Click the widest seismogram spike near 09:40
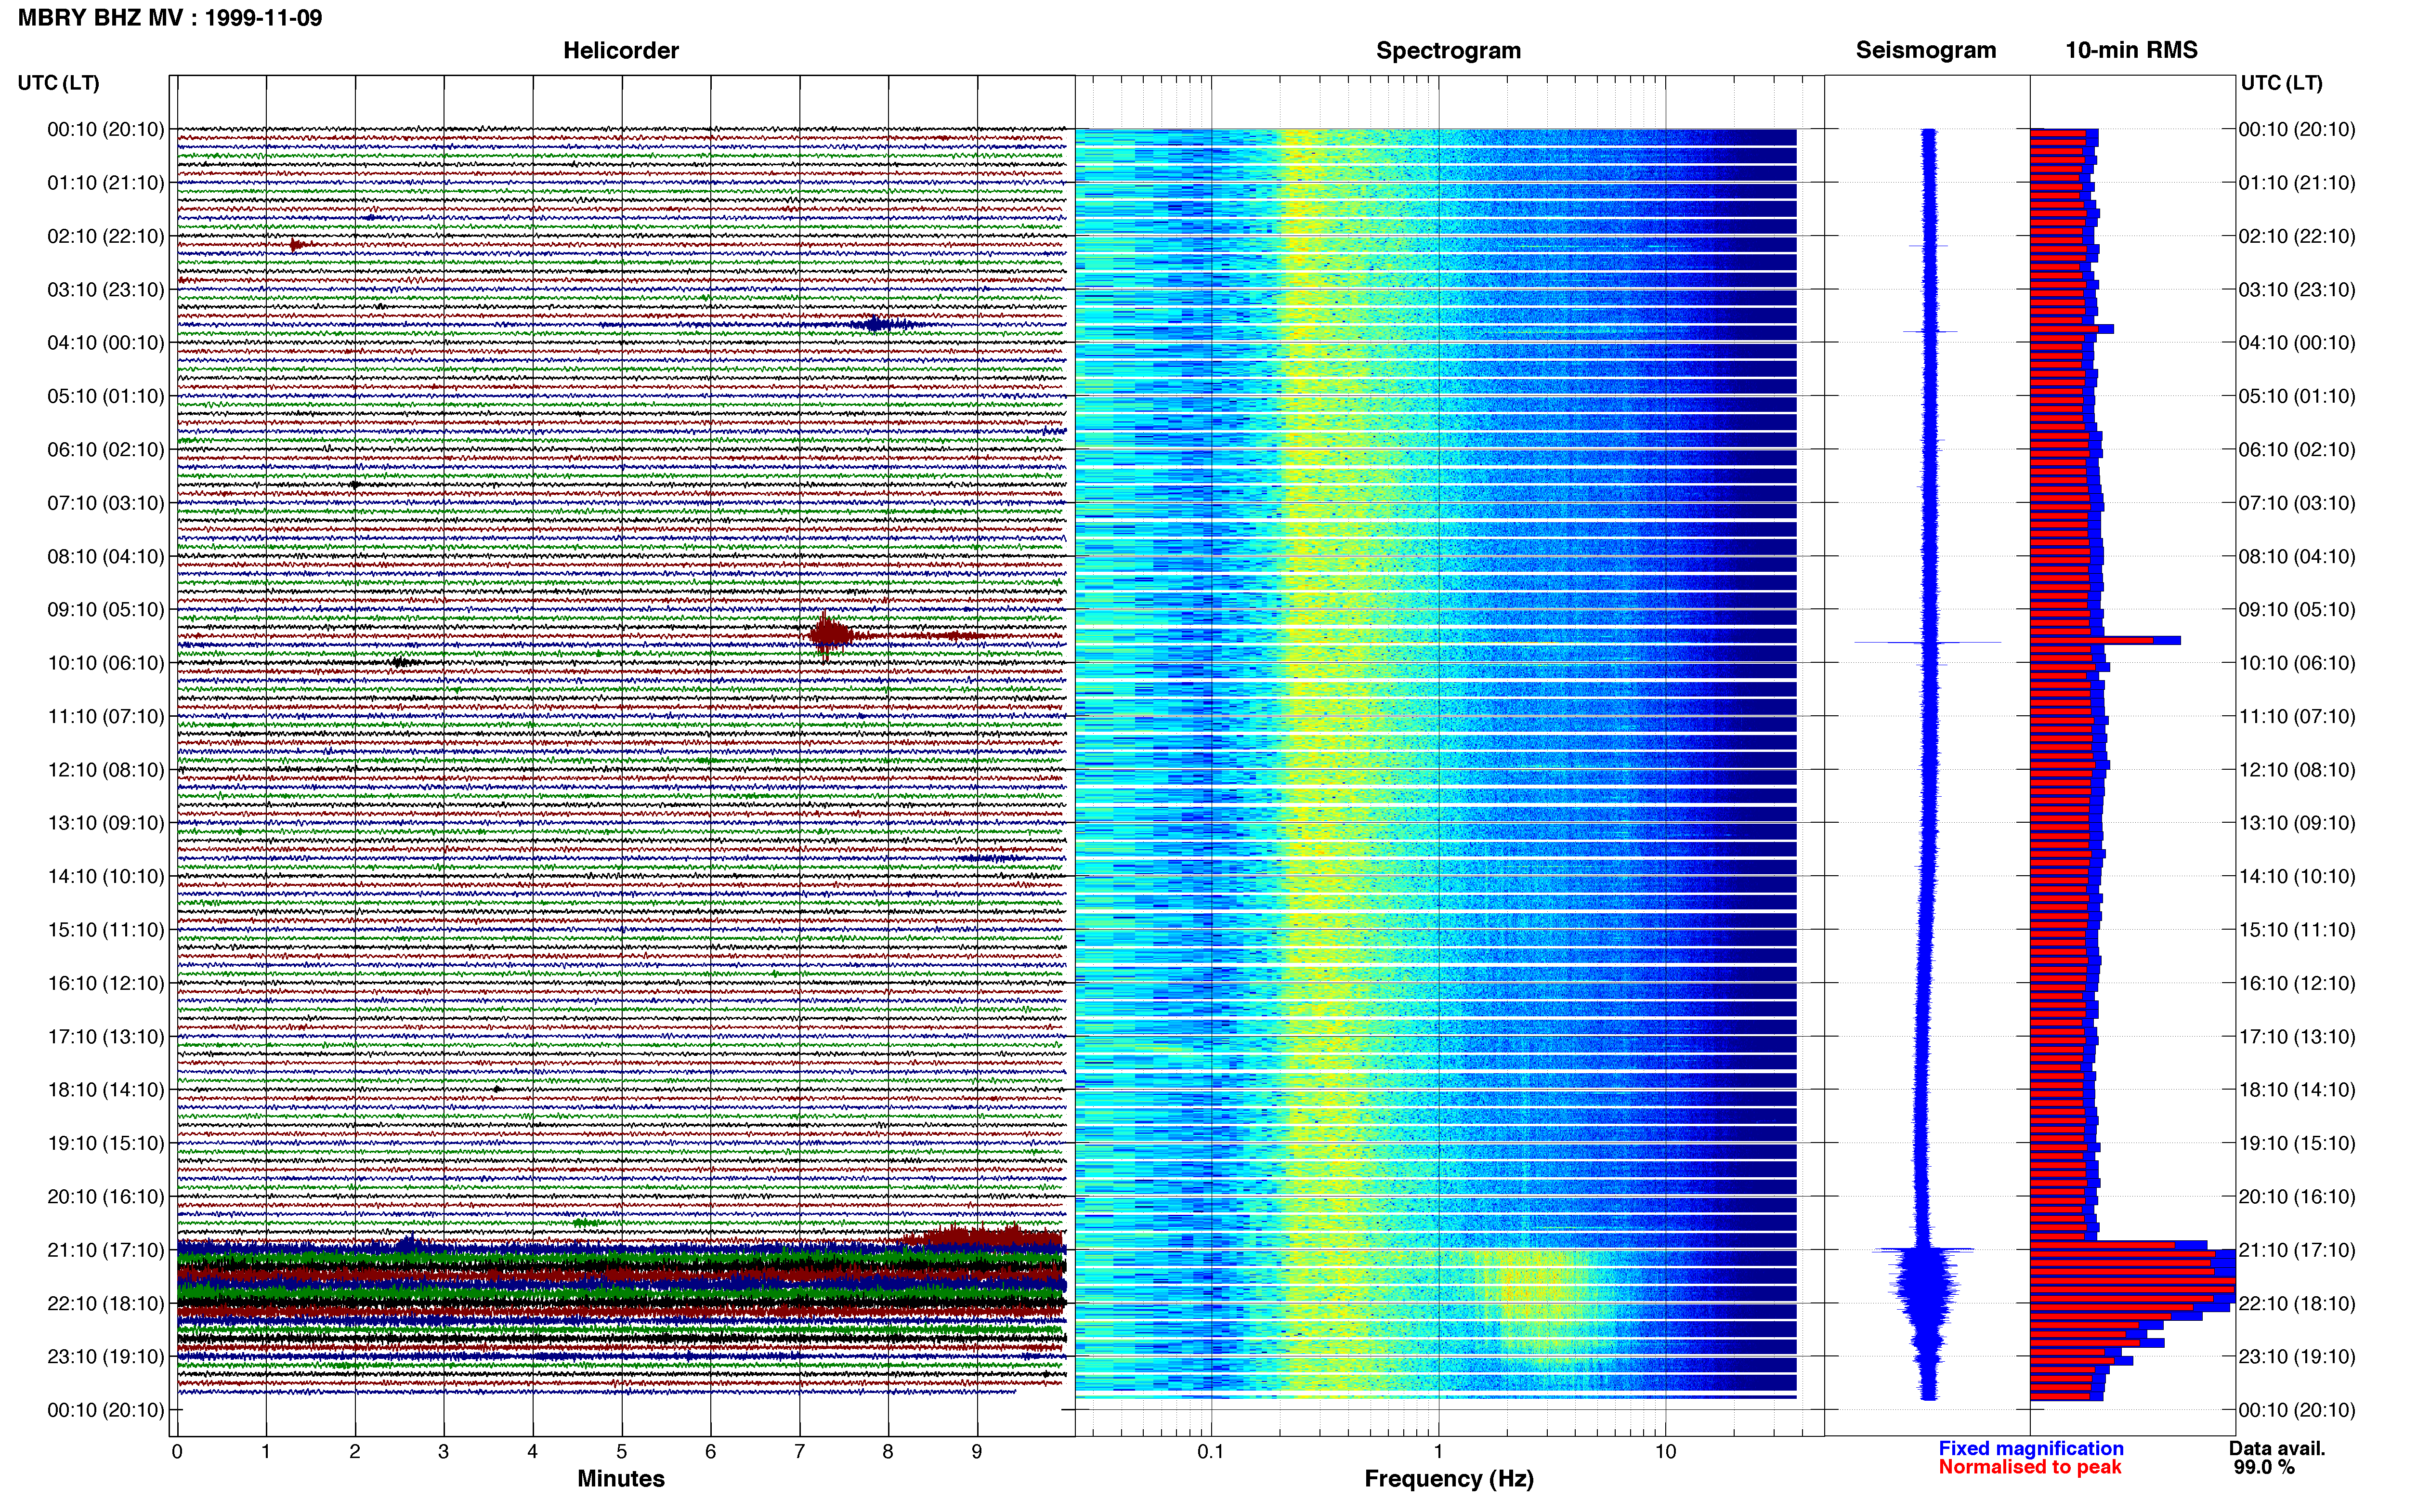This screenshot has height=1512, width=2417. [x=1928, y=642]
